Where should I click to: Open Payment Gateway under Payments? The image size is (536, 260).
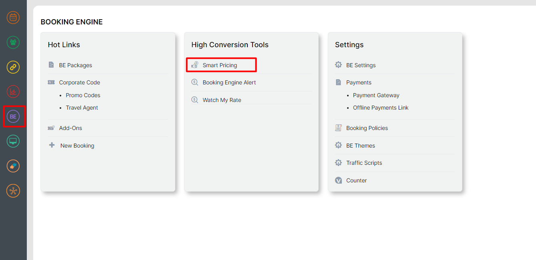[x=376, y=95]
